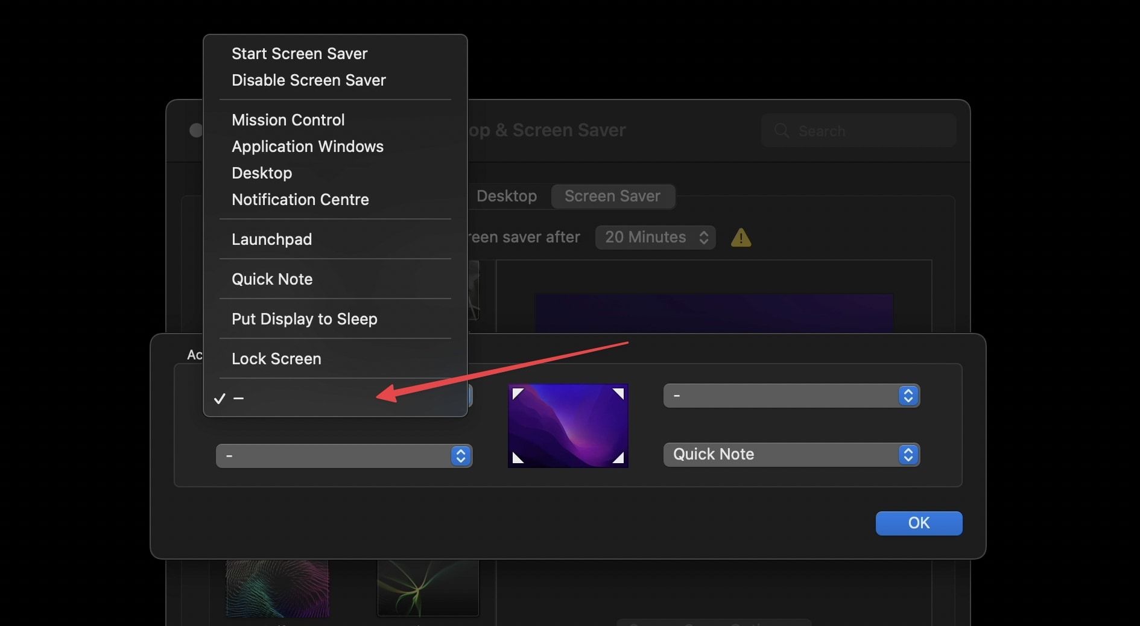Click the chevron on the Quick Note corner dropdown
This screenshot has height=626, width=1140.
(908, 455)
